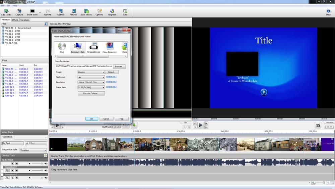Play the sequence preview
Image resolution: width=335 pixels, height=189 pixels.
coord(200,125)
